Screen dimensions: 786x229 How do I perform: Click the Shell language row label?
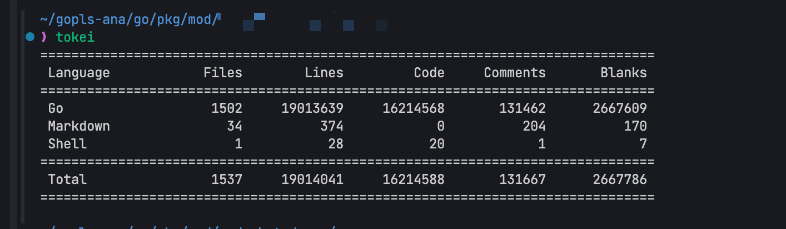(67, 144)
